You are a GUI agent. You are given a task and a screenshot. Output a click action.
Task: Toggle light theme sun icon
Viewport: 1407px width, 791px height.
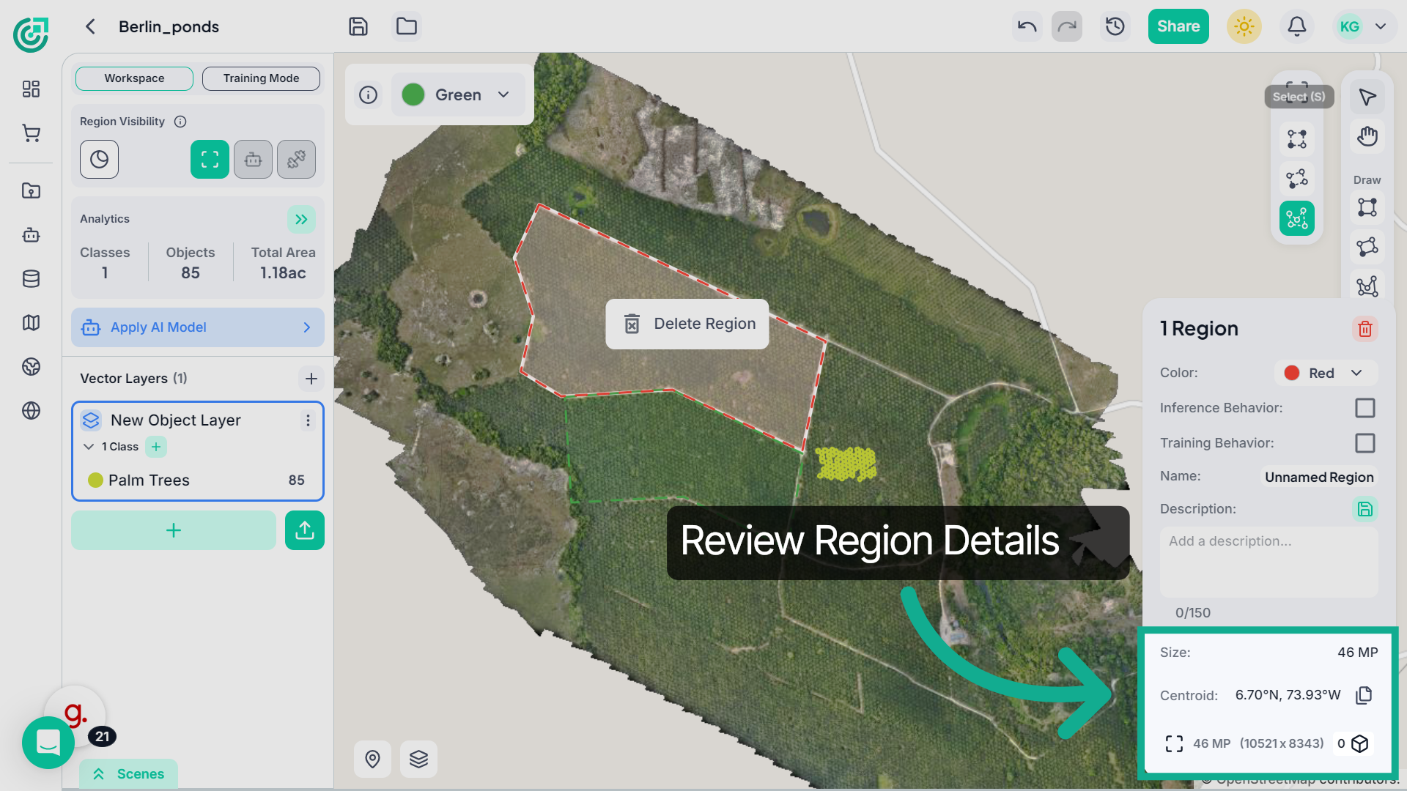coord(1244,26)
